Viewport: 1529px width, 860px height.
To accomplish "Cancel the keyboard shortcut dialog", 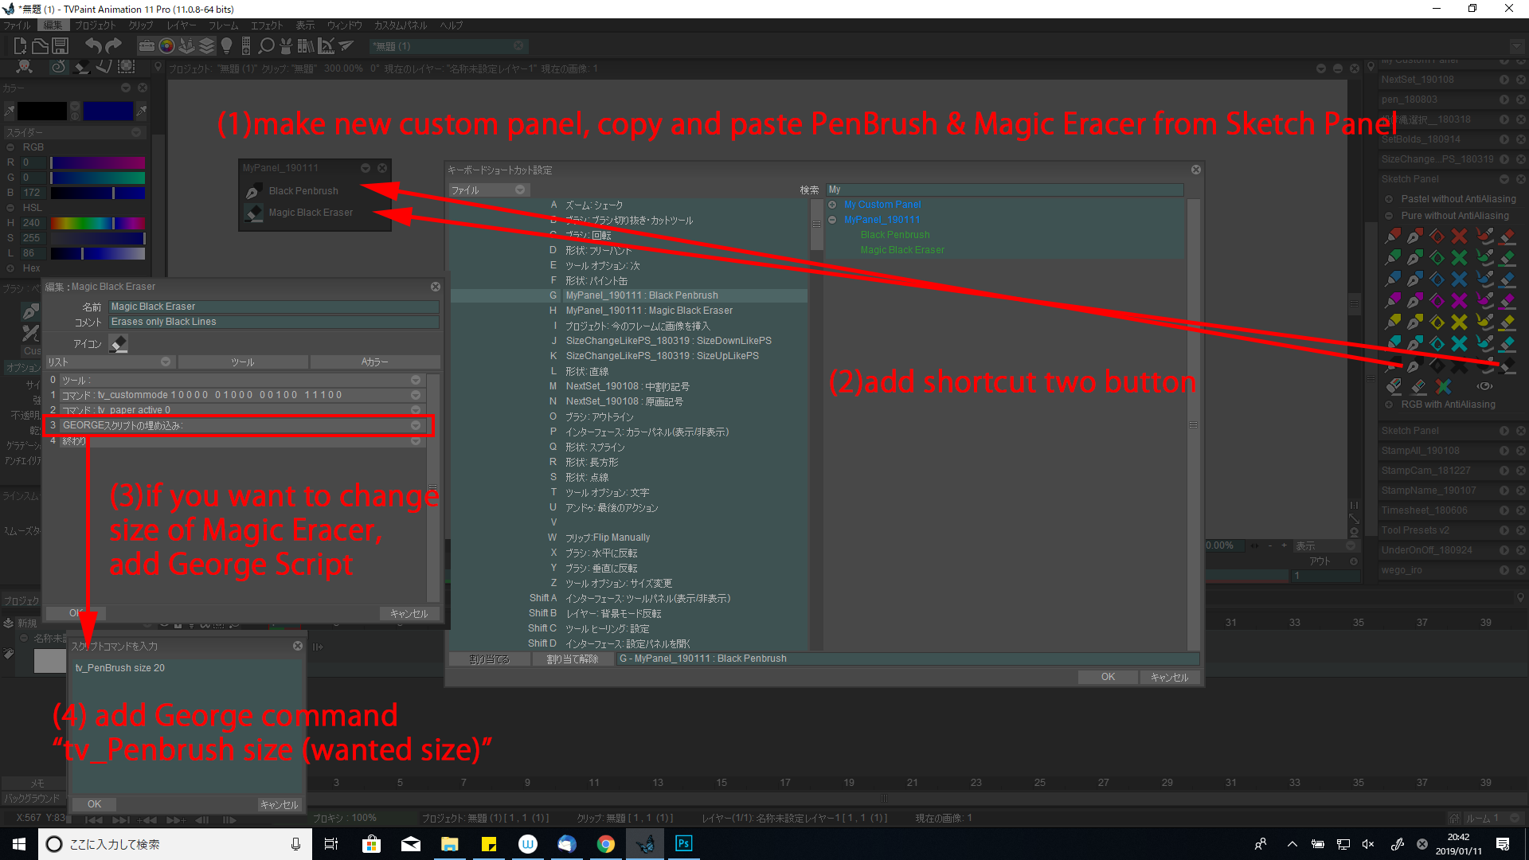I will coord(1169,677).
